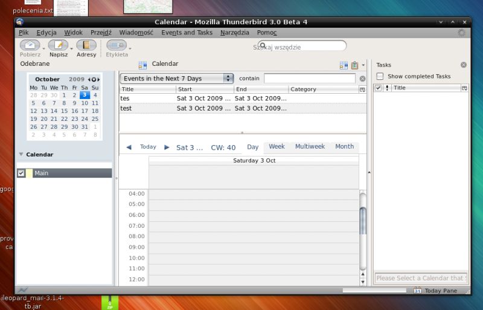Open the tab list dropdown arrow next to clipboard icon
Viewport: 483px width, 310px height.
coord(363,65)
